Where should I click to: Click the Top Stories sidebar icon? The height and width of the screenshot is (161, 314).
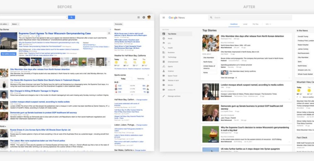pyautogui.click(x=163, y=34)
